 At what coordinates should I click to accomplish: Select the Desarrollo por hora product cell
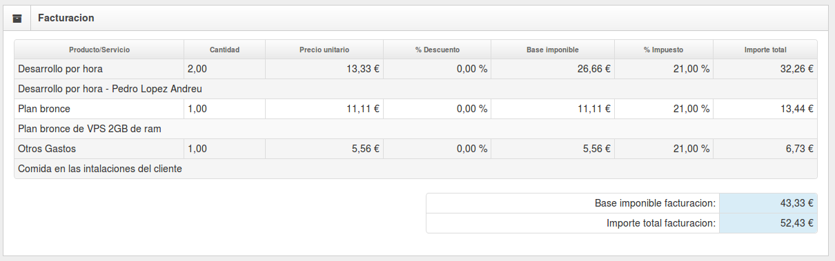point(99,69)
